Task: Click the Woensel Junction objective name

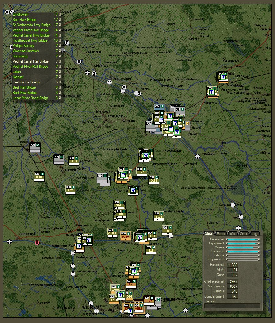Action: pyautogui.click(x=26, y=51)
